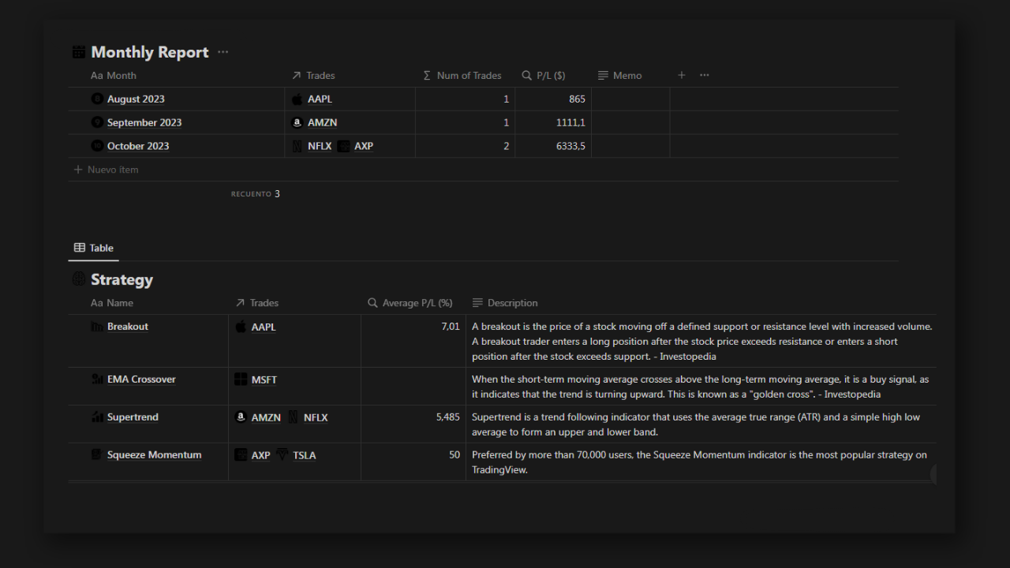The height and width of the screenshot is (568, 1010).
Task: Add a new property with the plus icon
Action: coord(682,75)
